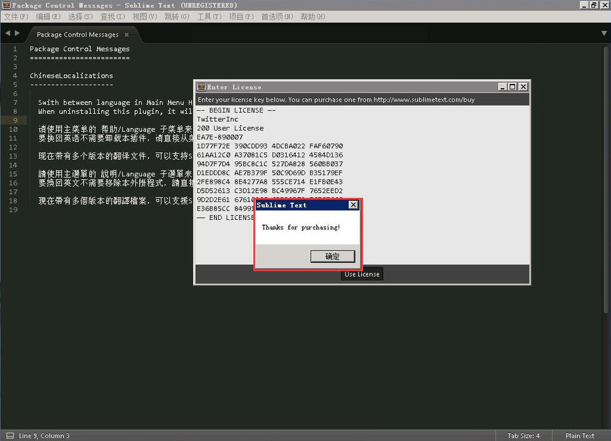Click the 确定 button in Sublime Text dialog
Image resolution: width=611 pixels, height=441 pixels.
tap(333, 257)
